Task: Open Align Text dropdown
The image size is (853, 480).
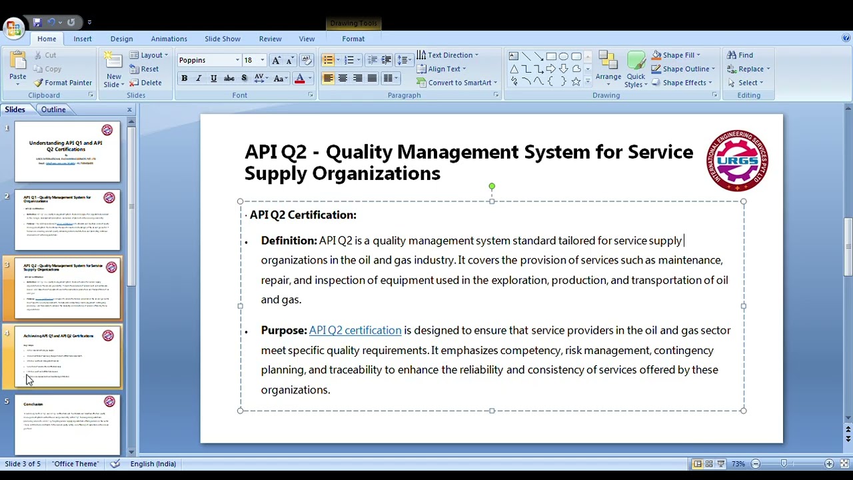Action: 441,69
